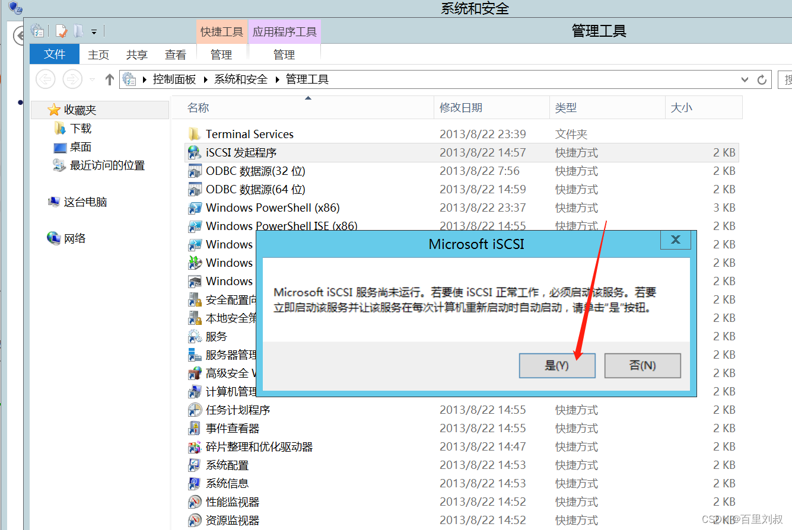Open 管理 tab under 应用程序工具
792x530 pixels.
tap(284, 55)
